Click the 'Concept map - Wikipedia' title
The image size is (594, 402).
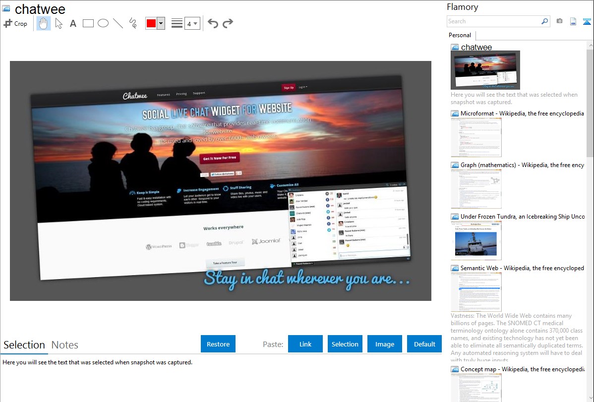click(522, 369)
